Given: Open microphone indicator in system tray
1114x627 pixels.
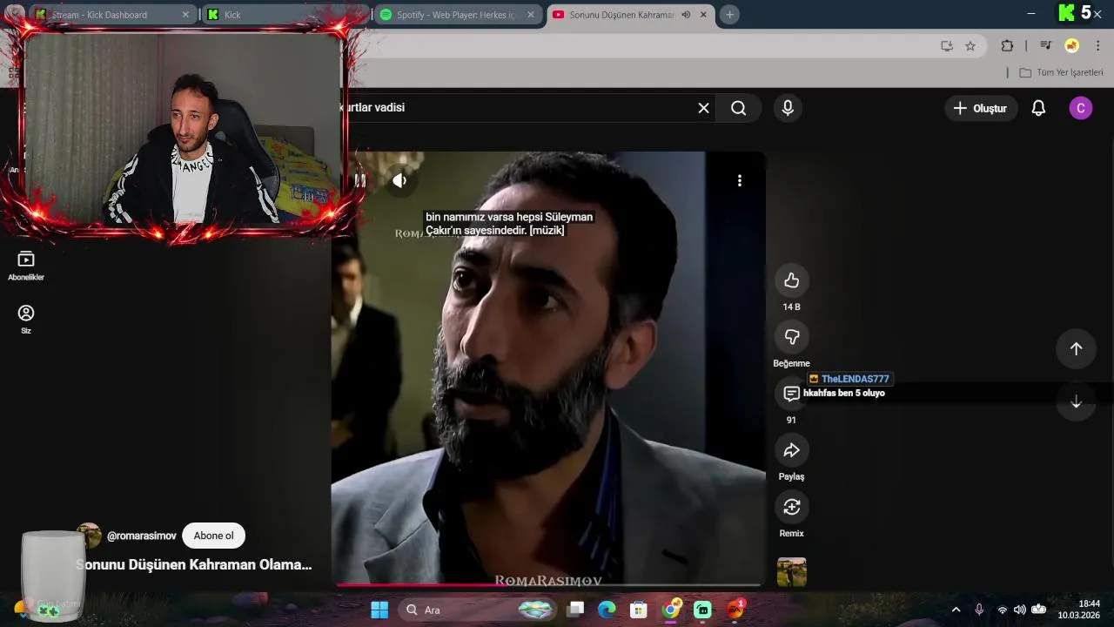Looking at the screenshot, I should click(x=979, y=610).
